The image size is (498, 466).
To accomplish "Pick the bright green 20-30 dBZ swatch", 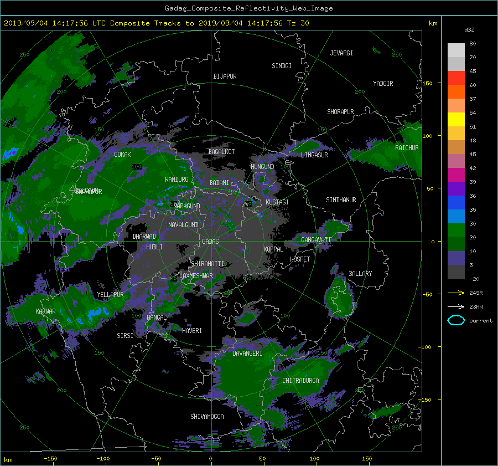I will click(456, 231).
